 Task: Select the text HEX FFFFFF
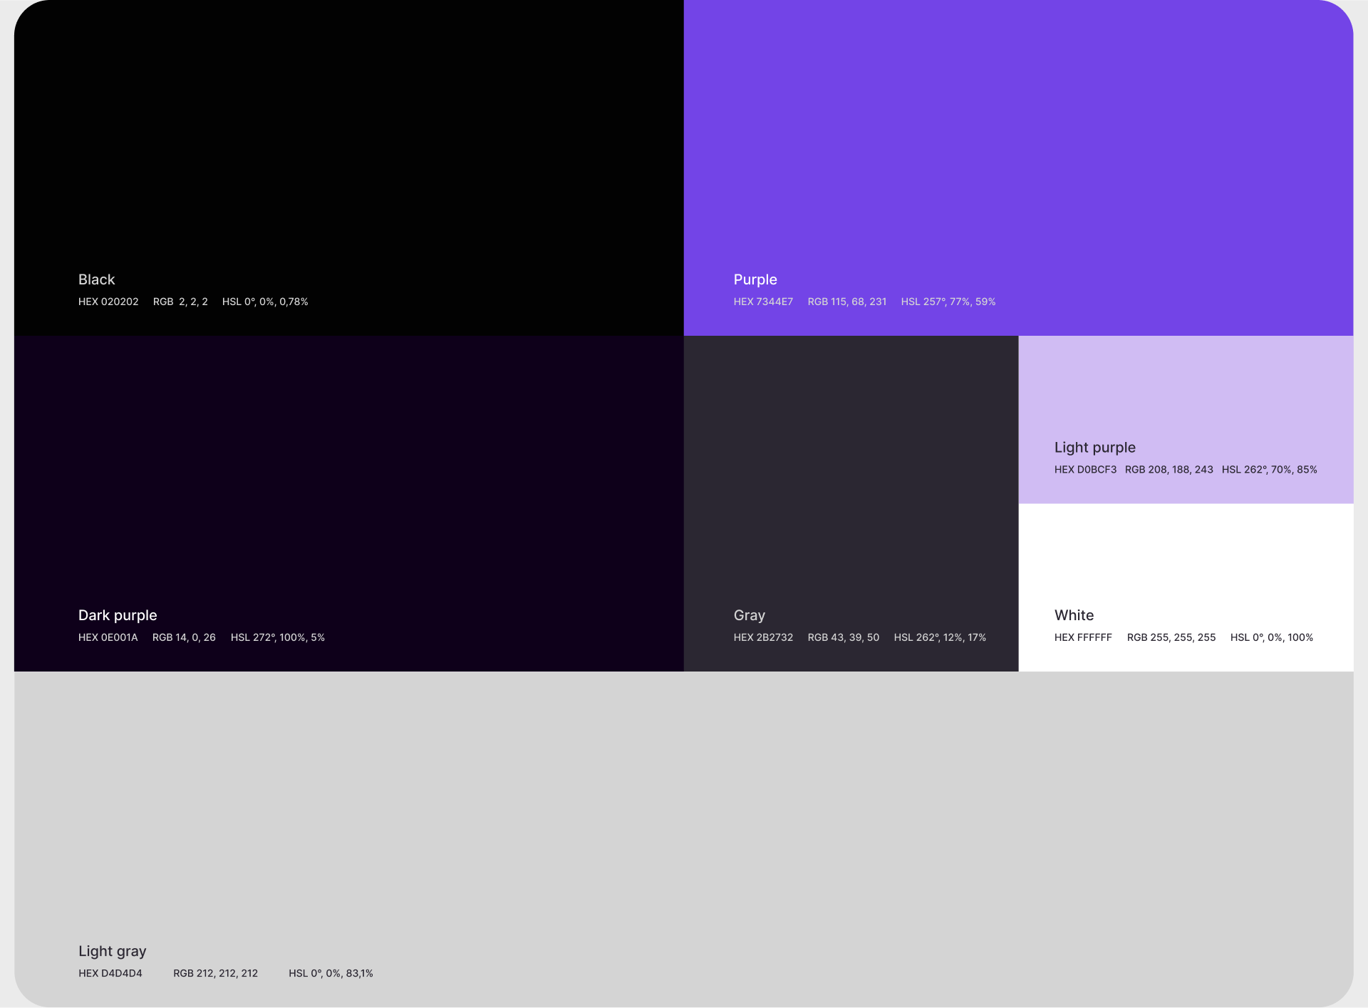(1083, 637)
